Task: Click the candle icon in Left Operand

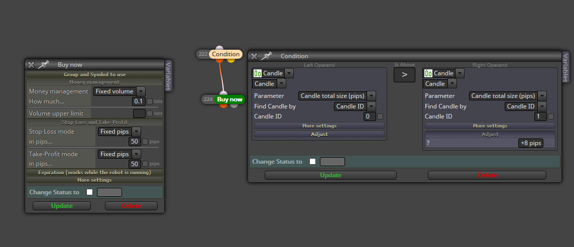Action: [x=257, y=73]
